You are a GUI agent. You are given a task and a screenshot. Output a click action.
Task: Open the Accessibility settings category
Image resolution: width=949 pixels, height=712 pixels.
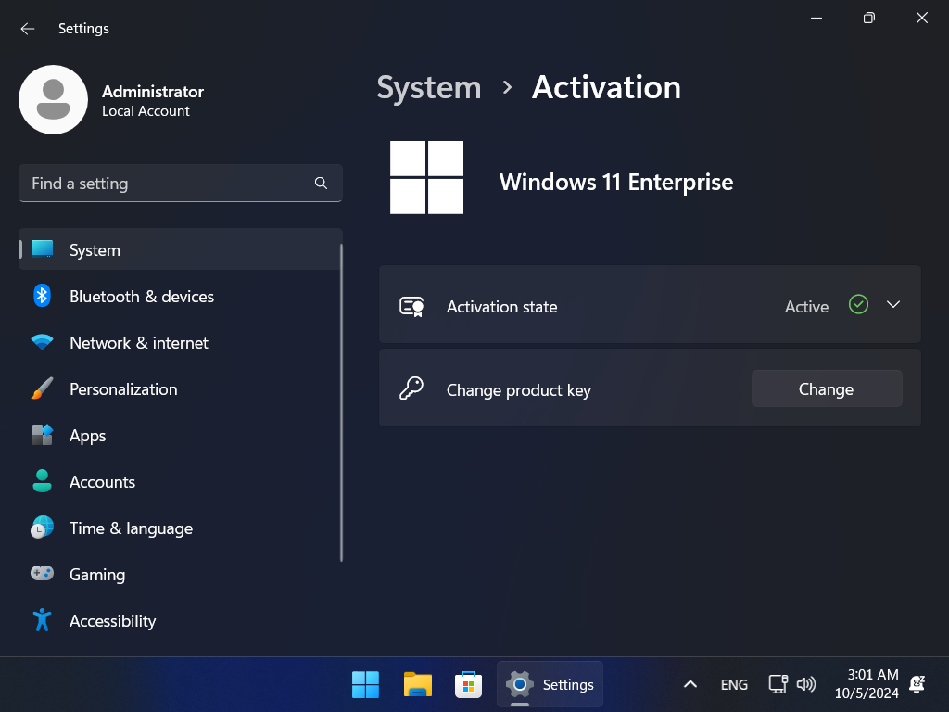point(181,620)
